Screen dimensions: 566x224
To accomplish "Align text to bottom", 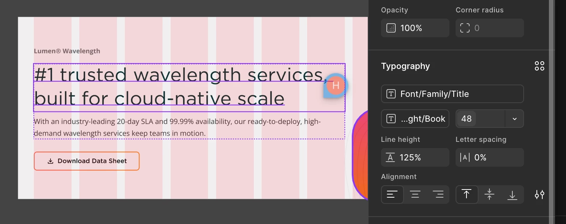I will (x=512, y=195).
